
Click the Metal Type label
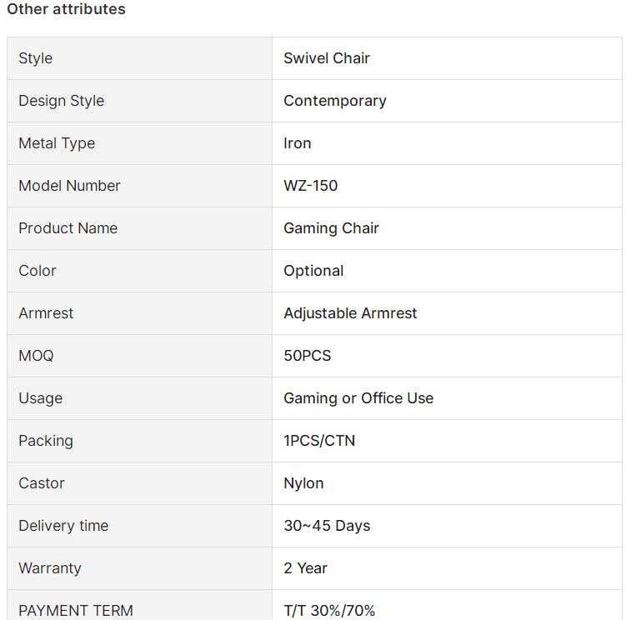point(57,143)
